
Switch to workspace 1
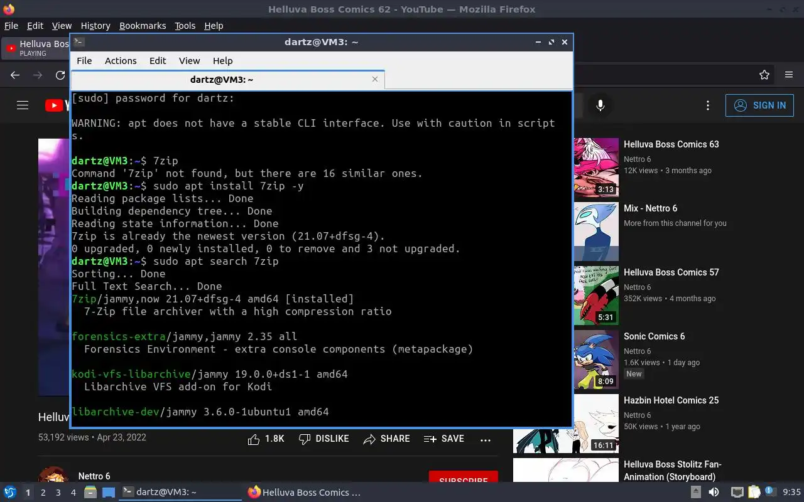28,493
